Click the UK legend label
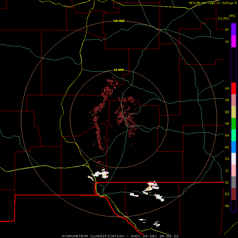The height and width of the screenshot is (238, 238). (227, 42)
